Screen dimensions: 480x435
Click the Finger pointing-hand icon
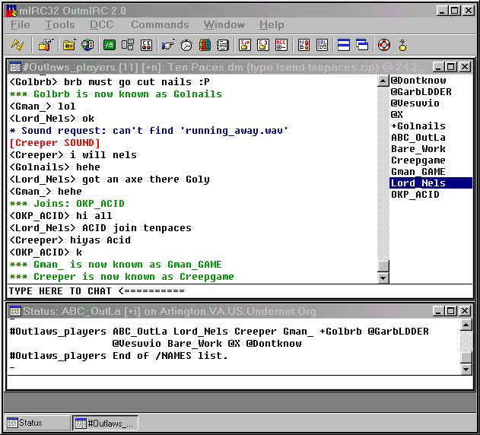[168, 45]
